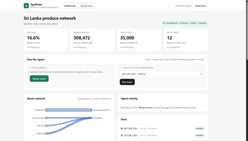Click the blue WP CAB-1001 color marker

coord(122,128)
